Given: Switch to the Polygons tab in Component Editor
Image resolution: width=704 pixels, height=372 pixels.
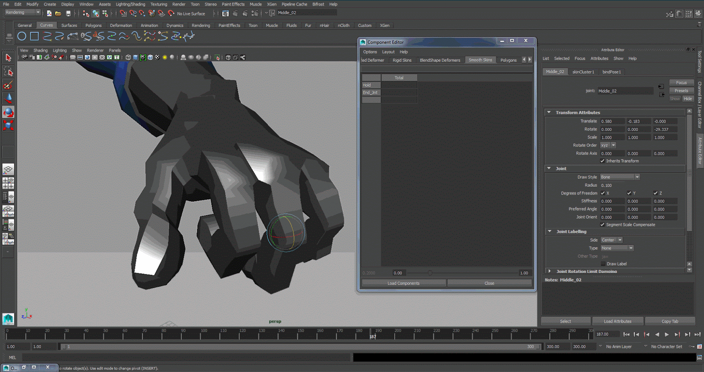Looking at the screenshot, I should (x=508, y=60).
